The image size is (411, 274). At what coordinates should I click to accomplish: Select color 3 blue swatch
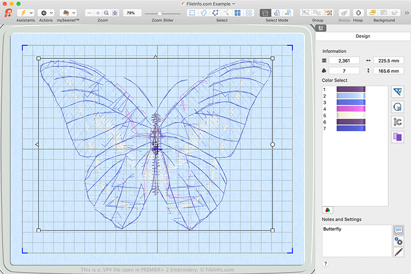[x=351, y=103]
